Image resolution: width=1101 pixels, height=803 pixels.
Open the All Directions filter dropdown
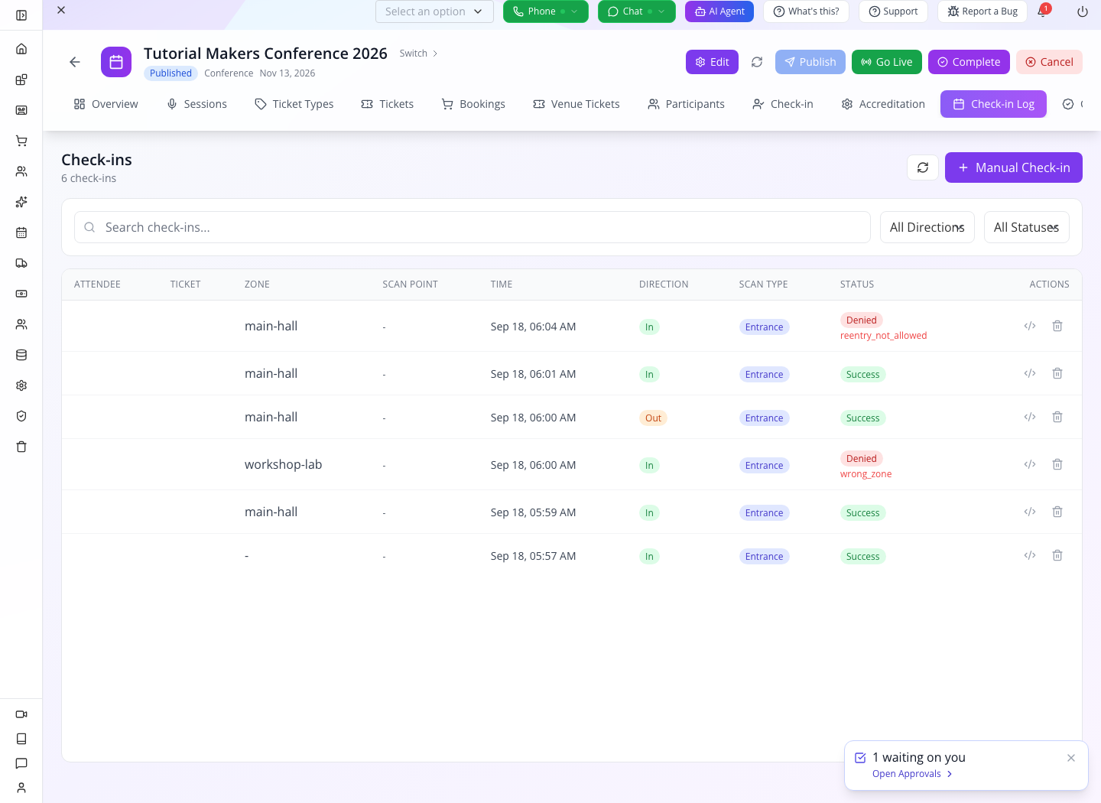tap(927, 227)
